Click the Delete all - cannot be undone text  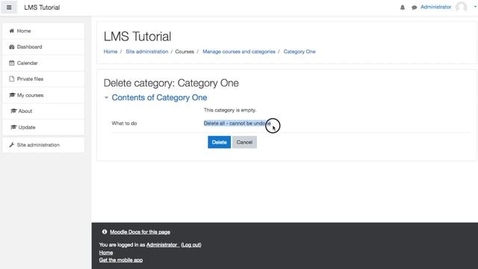pos(238,123)
